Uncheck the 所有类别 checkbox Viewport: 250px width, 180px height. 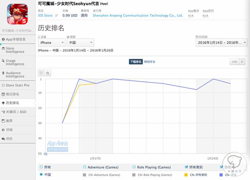(186, 167)
